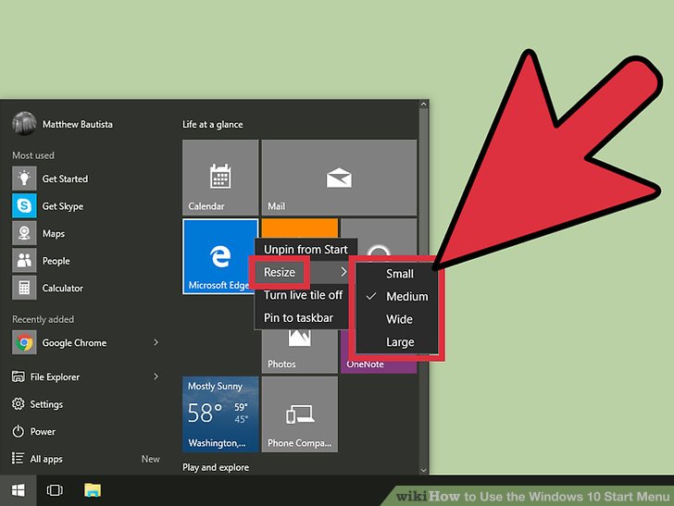
Task: Open Google Chrome icon in Recently added
Action: click(x=24, y=342)
